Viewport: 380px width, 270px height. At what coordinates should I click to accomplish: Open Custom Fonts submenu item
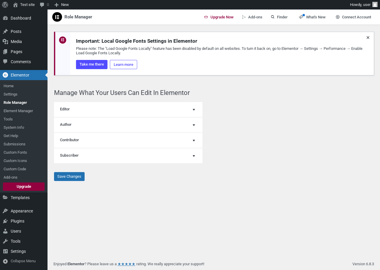(x=24, y=152)
